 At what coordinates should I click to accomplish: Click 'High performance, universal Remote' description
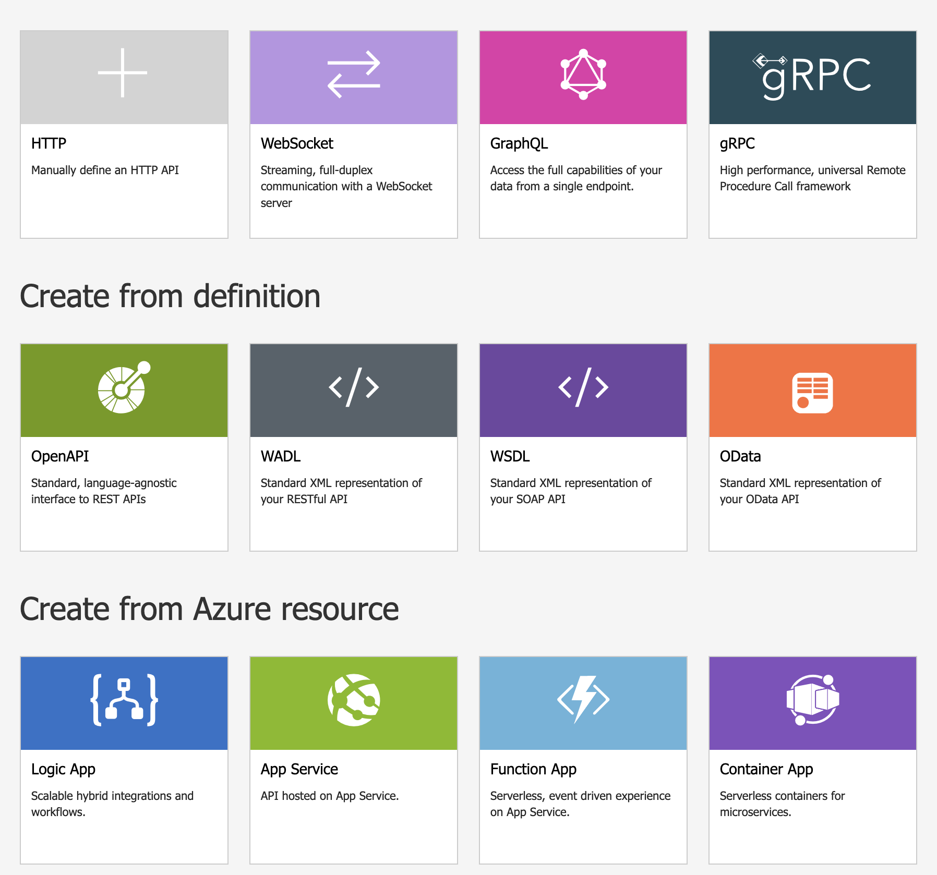[x=812, y=178]
